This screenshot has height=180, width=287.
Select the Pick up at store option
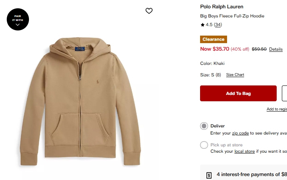(204, 145)
